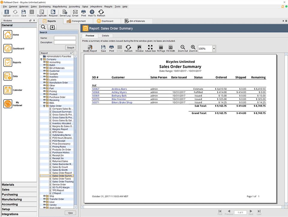Image resolution: width=288 pixels, height=217 pixels.
Task: Open customer Ashley Myers link
Action: tap(119, 92)
